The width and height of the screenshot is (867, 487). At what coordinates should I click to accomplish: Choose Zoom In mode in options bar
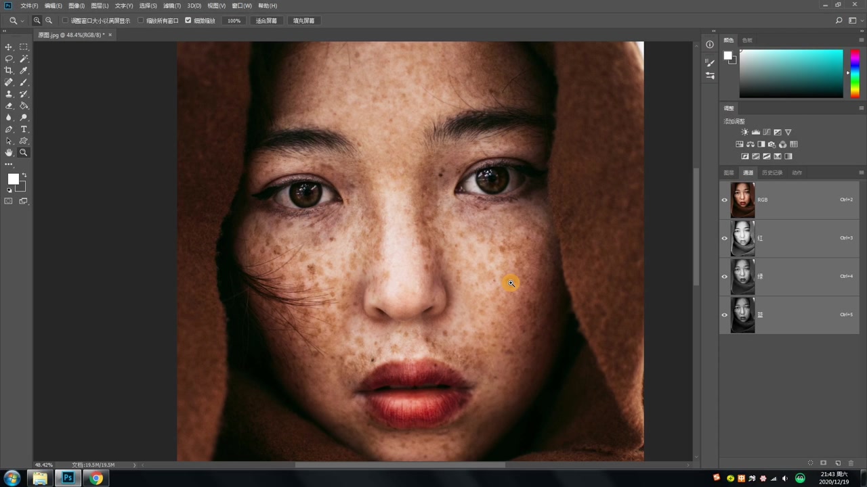[x=37, y=21]
